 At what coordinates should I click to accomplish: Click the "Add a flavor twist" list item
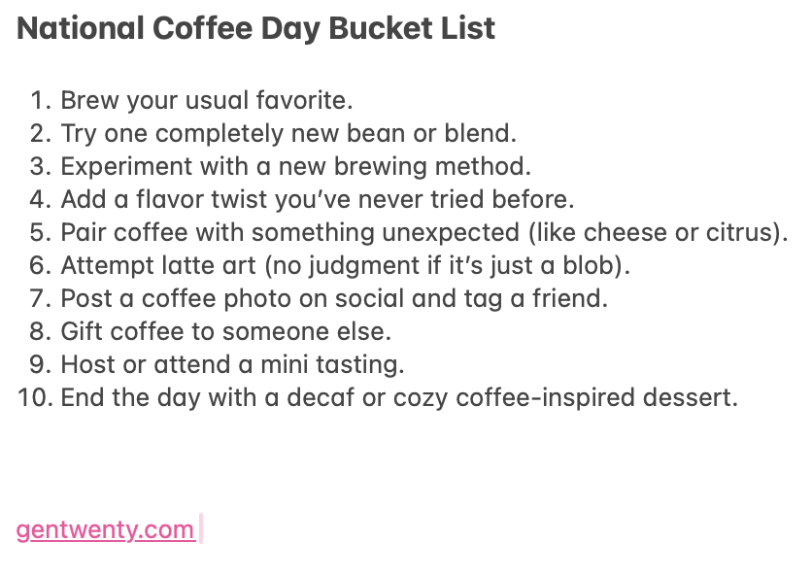click(x=317, y=200)
